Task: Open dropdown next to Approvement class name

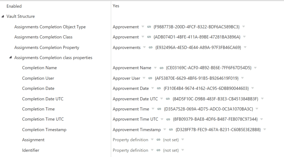Action: click(143, 37)
